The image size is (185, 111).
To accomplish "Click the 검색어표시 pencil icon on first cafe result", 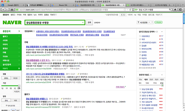I will click(x=87, y=47).
